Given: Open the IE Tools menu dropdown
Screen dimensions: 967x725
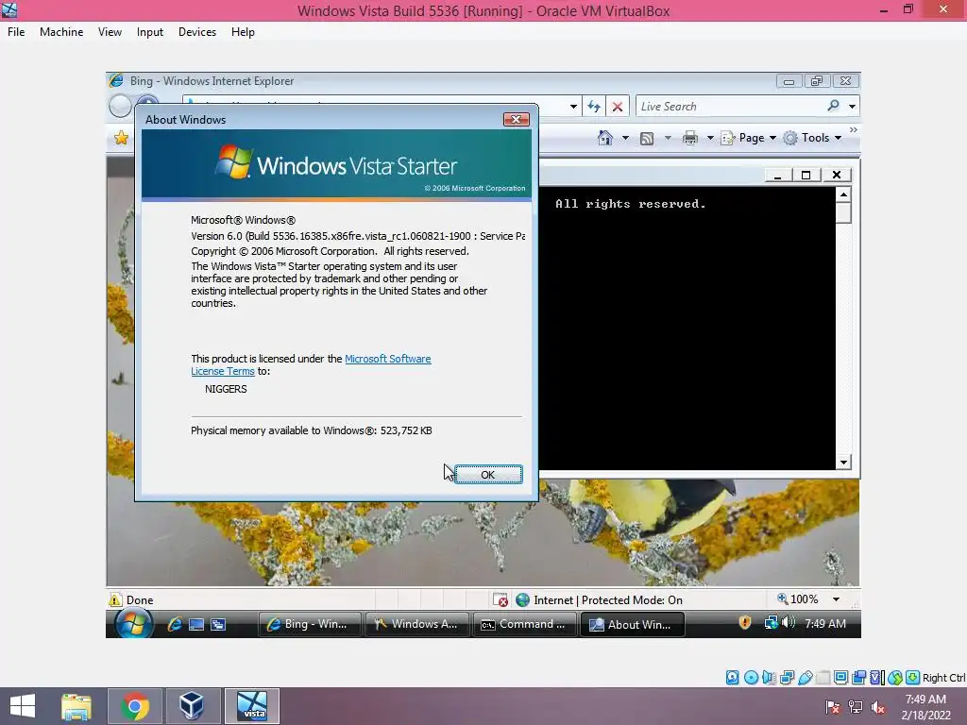Looking at the screenshot, I should coord(812,138).
